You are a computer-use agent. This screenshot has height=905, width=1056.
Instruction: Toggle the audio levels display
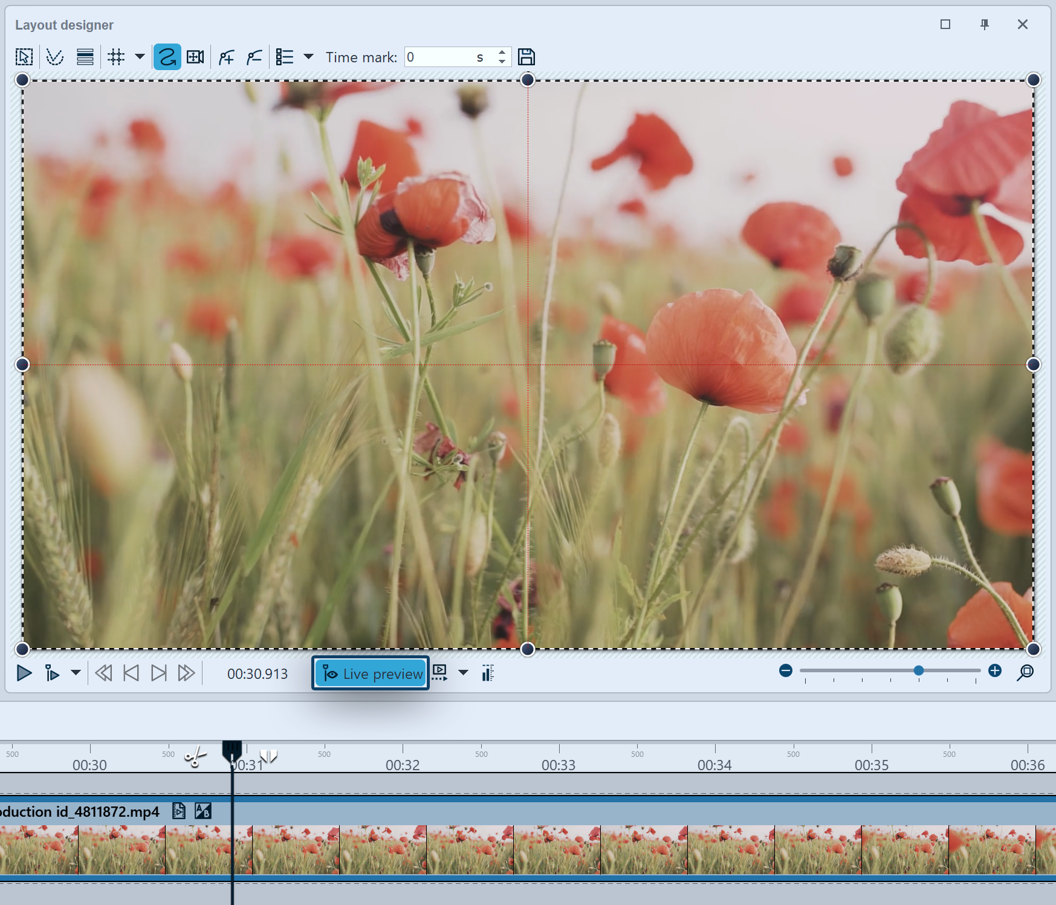point(487,673)
